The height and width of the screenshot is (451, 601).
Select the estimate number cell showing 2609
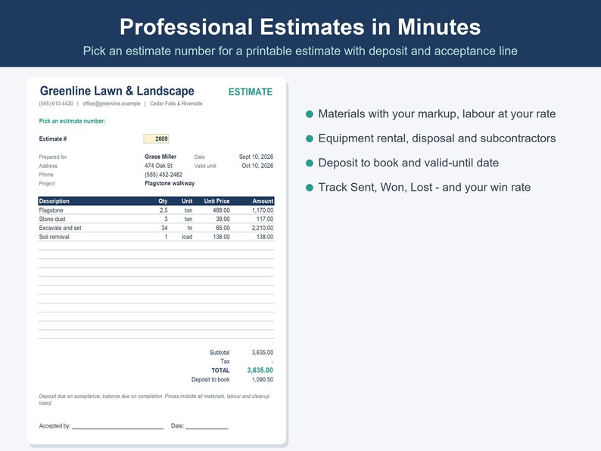(x=156, y=138)
